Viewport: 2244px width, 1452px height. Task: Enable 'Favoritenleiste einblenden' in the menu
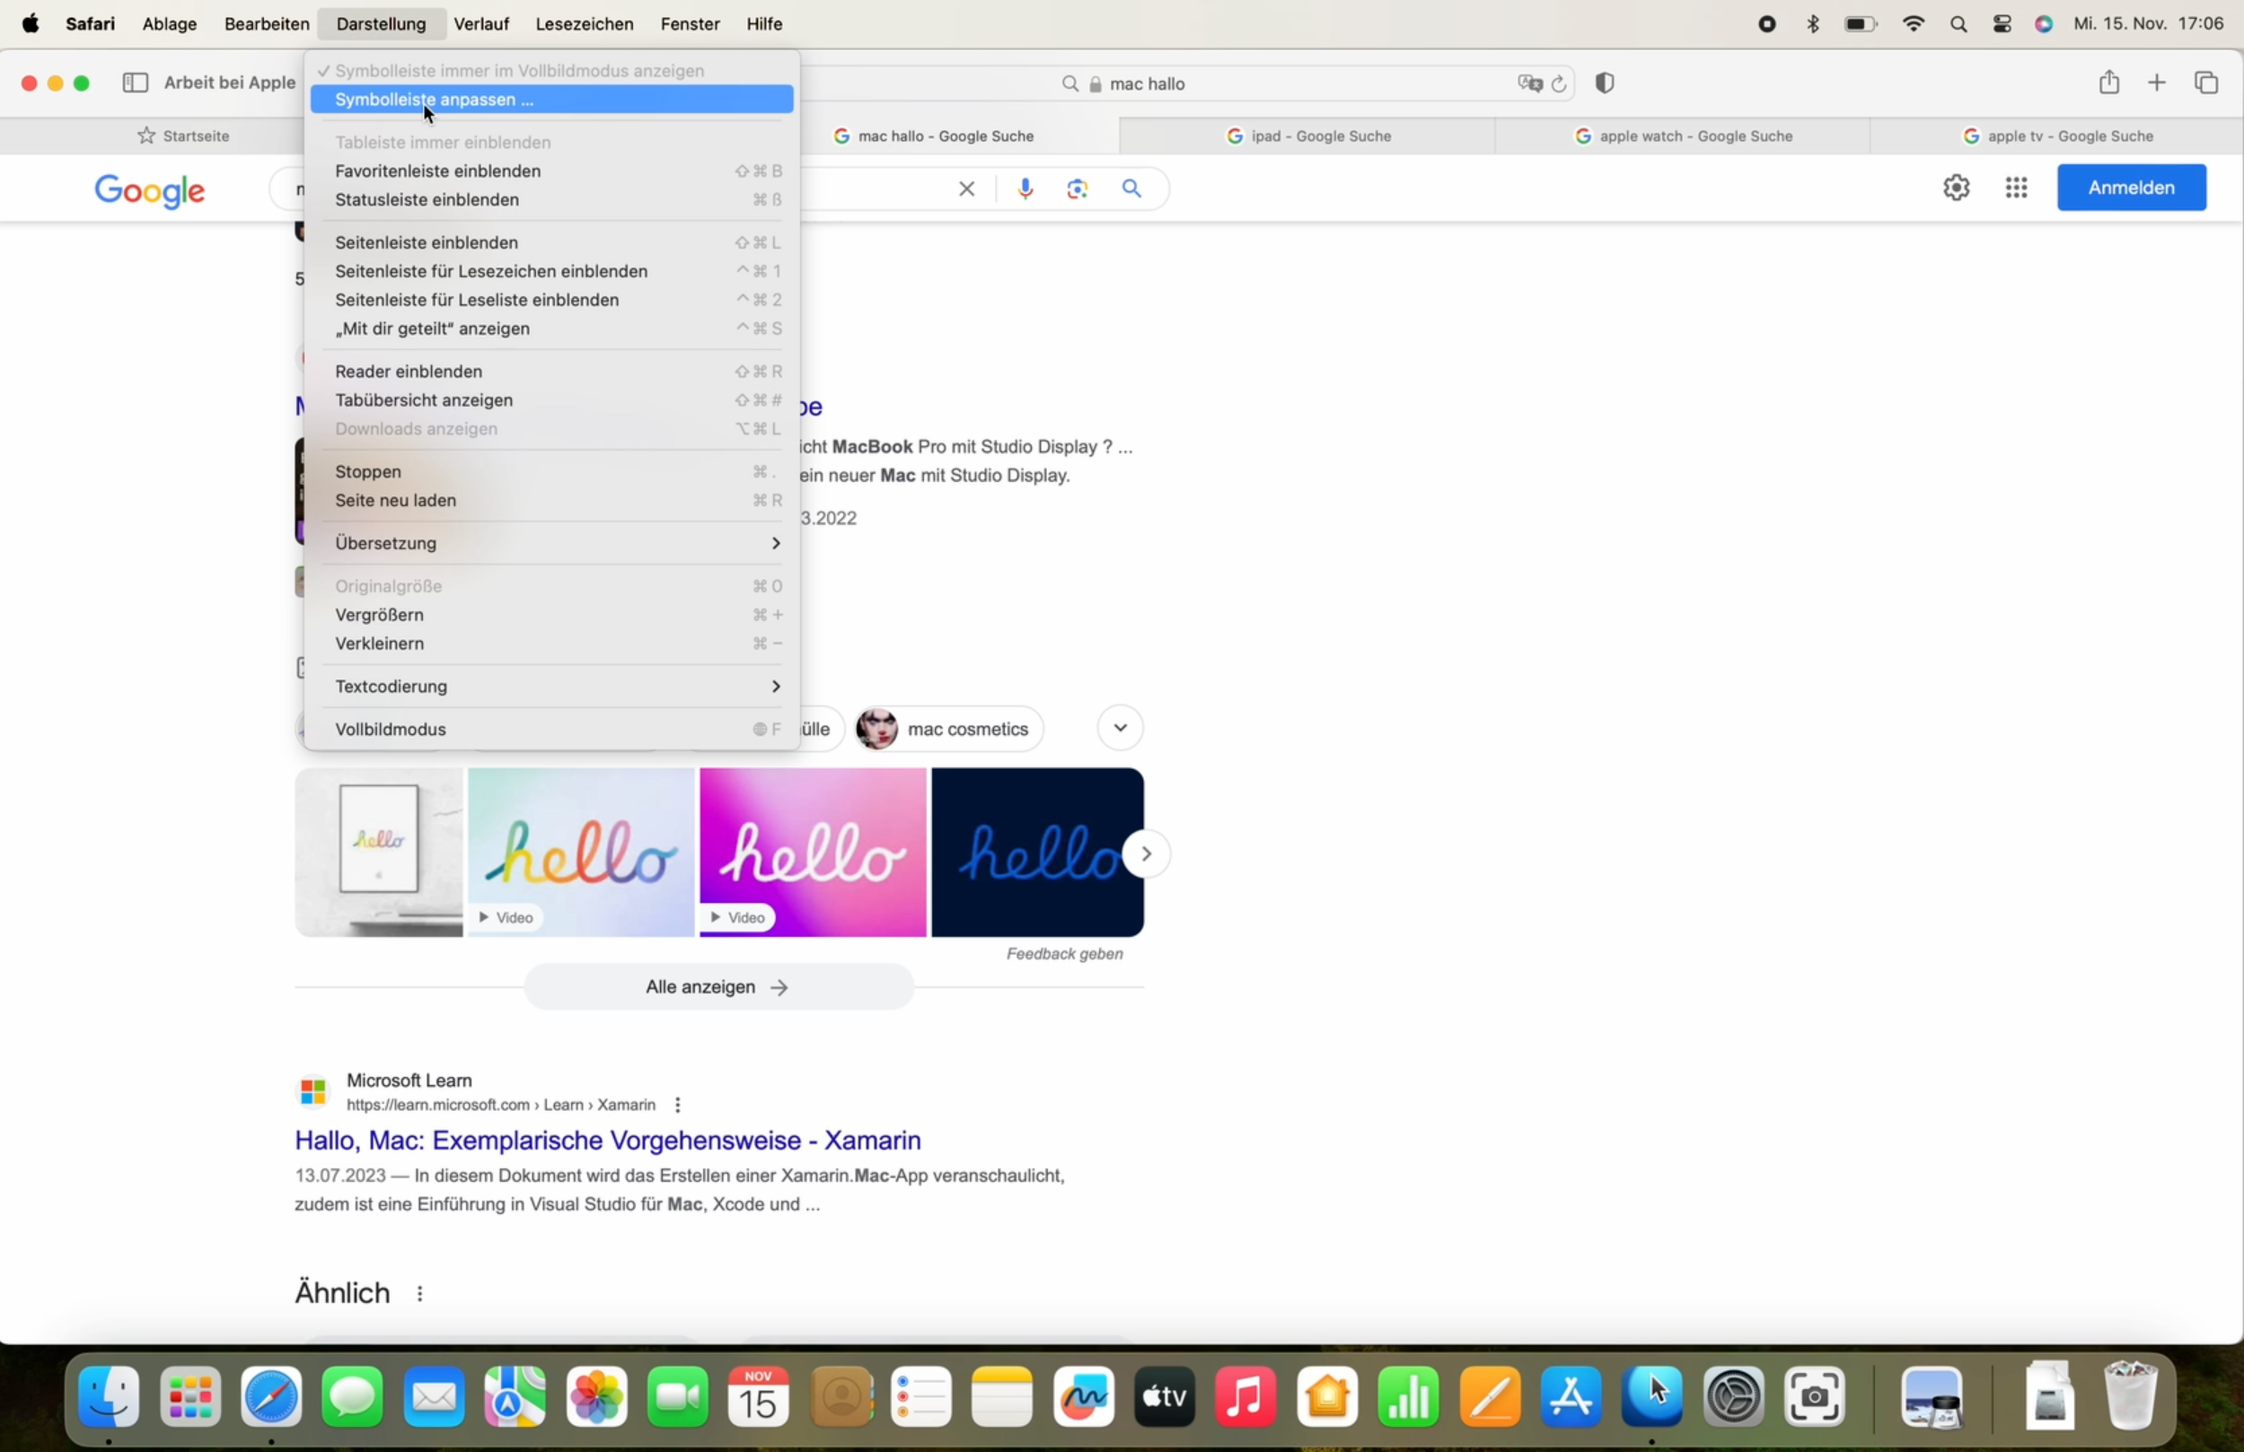tap(437, 171)
